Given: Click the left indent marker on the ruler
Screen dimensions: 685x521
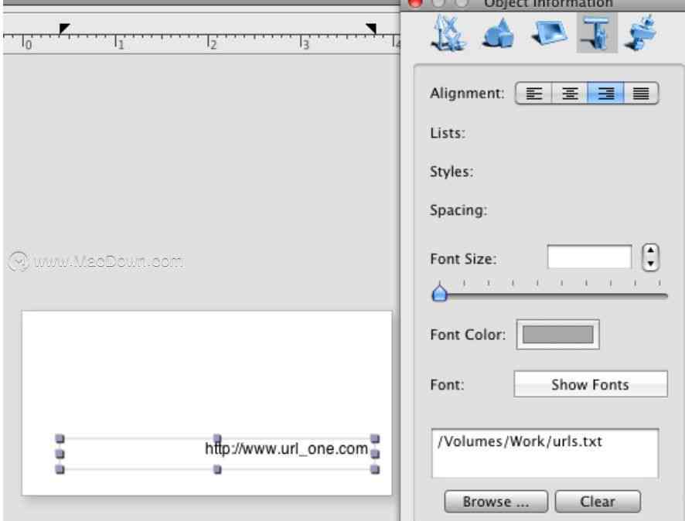Looking at the screenshot, I should tap(64, 29).
